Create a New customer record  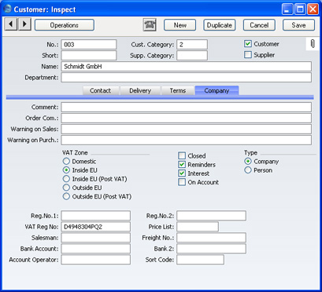pyautogui.click(x=180, y=25)
